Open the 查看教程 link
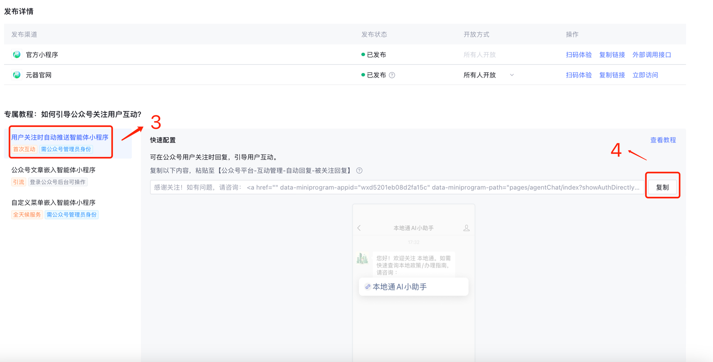Screen dimensions: 713x362 (663, 140)
